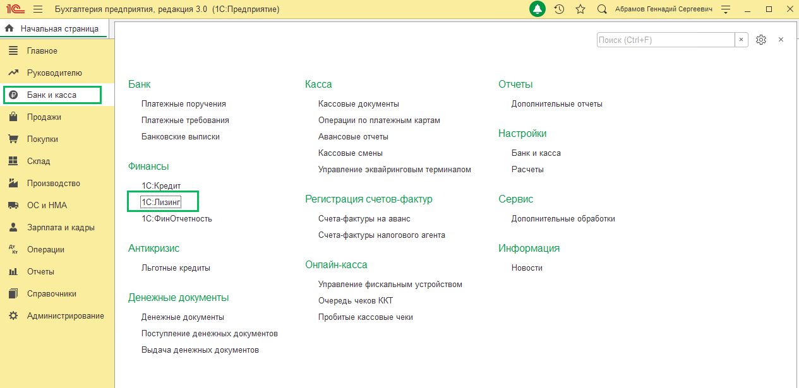
Task: Open menu settings gear icon
Action: click(761, 40)
